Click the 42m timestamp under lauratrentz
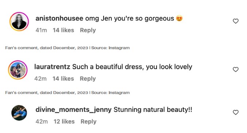The height and width of the screenshot is (133, 247). pos(40,79)
